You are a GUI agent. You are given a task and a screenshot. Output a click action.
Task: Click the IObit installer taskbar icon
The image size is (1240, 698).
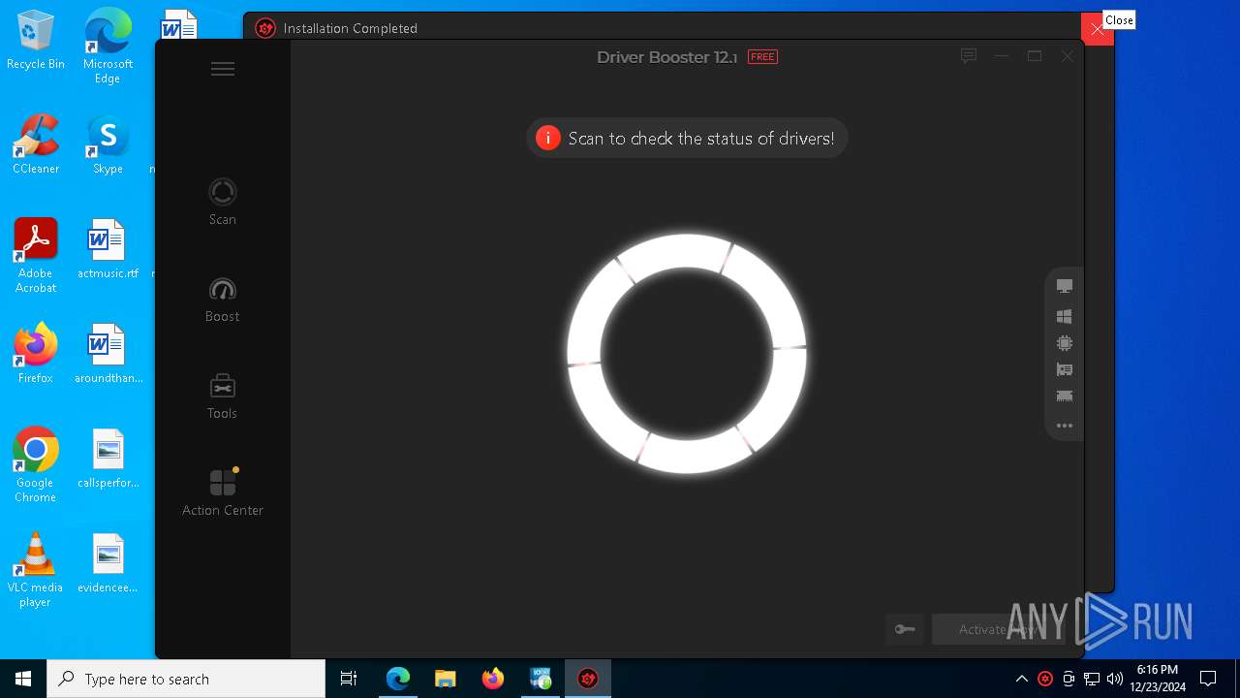pos(541,679)
